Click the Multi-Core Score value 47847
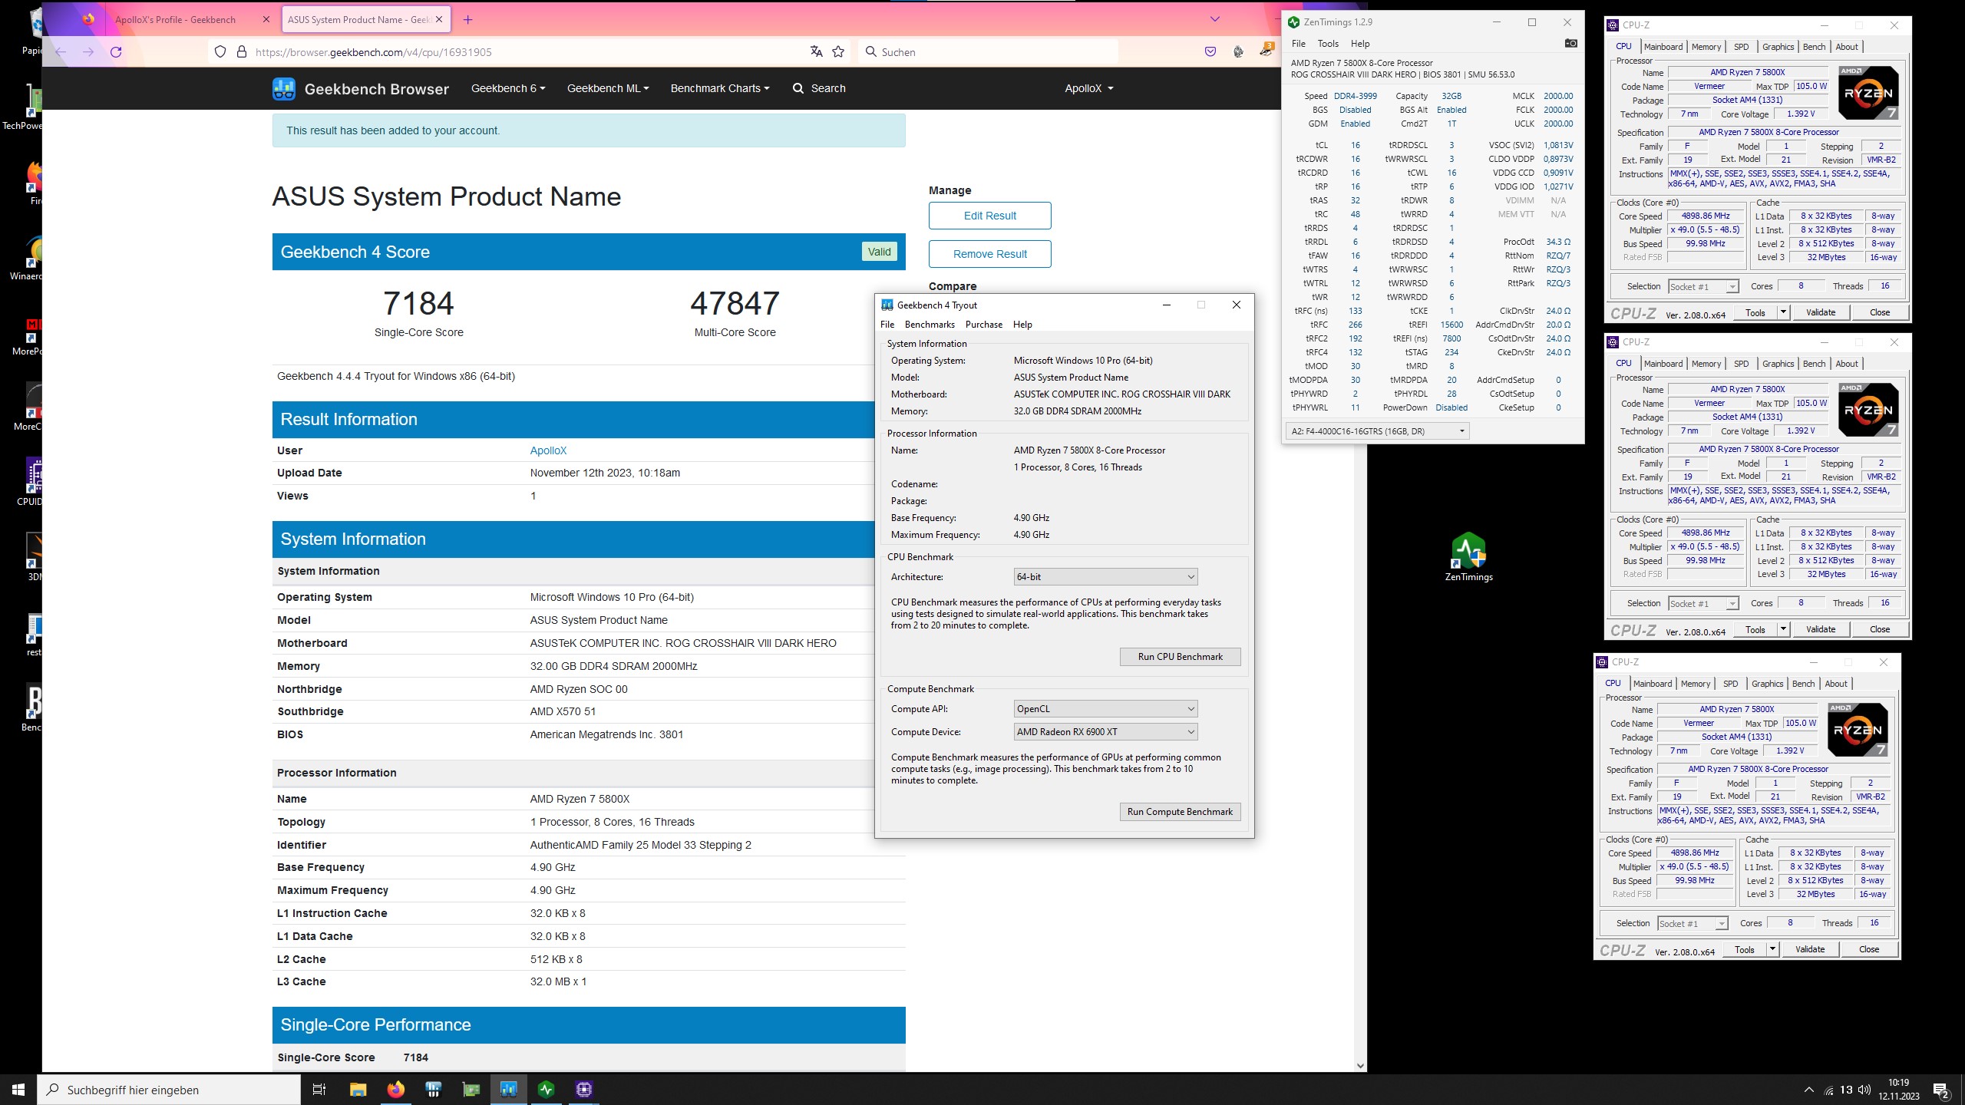1965x1105 pixels. [735, 303]
